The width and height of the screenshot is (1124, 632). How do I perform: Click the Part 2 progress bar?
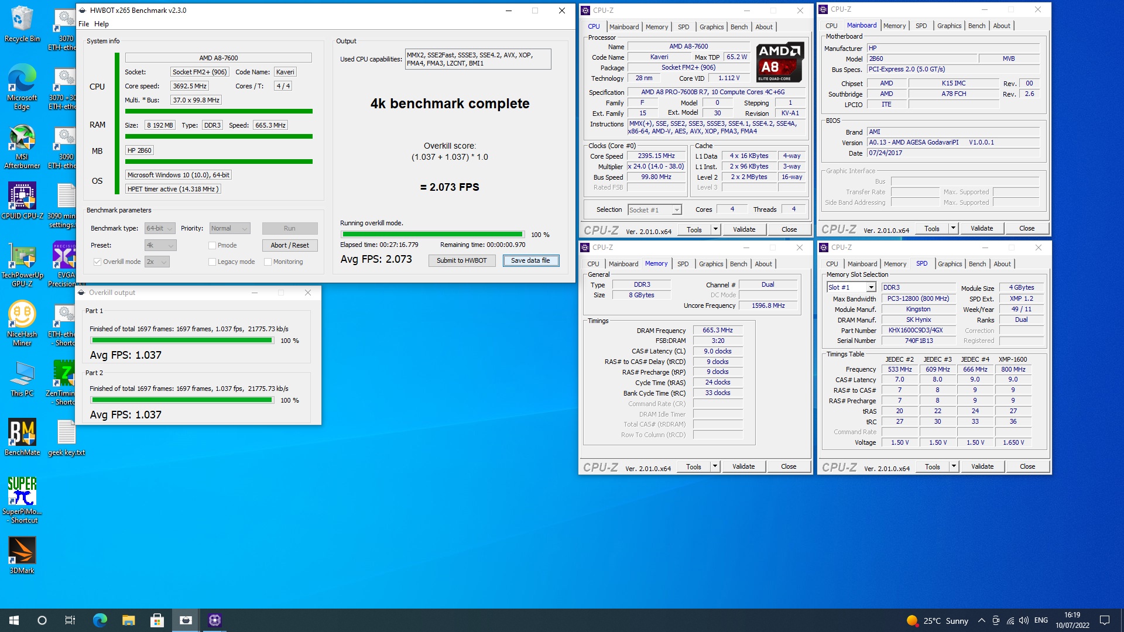coord(181,400)
